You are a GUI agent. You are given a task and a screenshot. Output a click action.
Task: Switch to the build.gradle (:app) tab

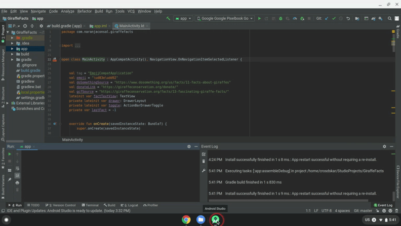(66, 26)
